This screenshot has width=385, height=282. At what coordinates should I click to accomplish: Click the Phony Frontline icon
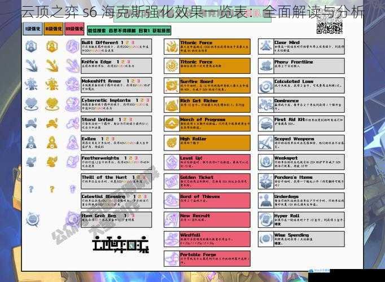pos(266,66)
